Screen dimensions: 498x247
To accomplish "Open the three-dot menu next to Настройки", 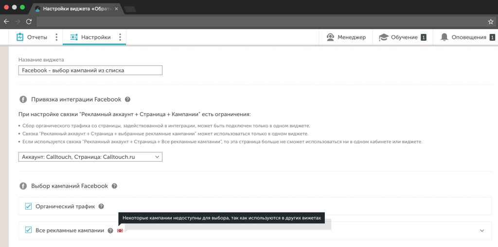I will [120, 37].
